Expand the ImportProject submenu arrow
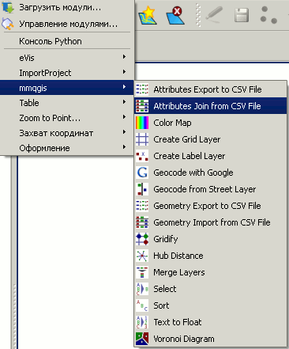Viewport: 289px width, 349px height. [x=124, y=72]
